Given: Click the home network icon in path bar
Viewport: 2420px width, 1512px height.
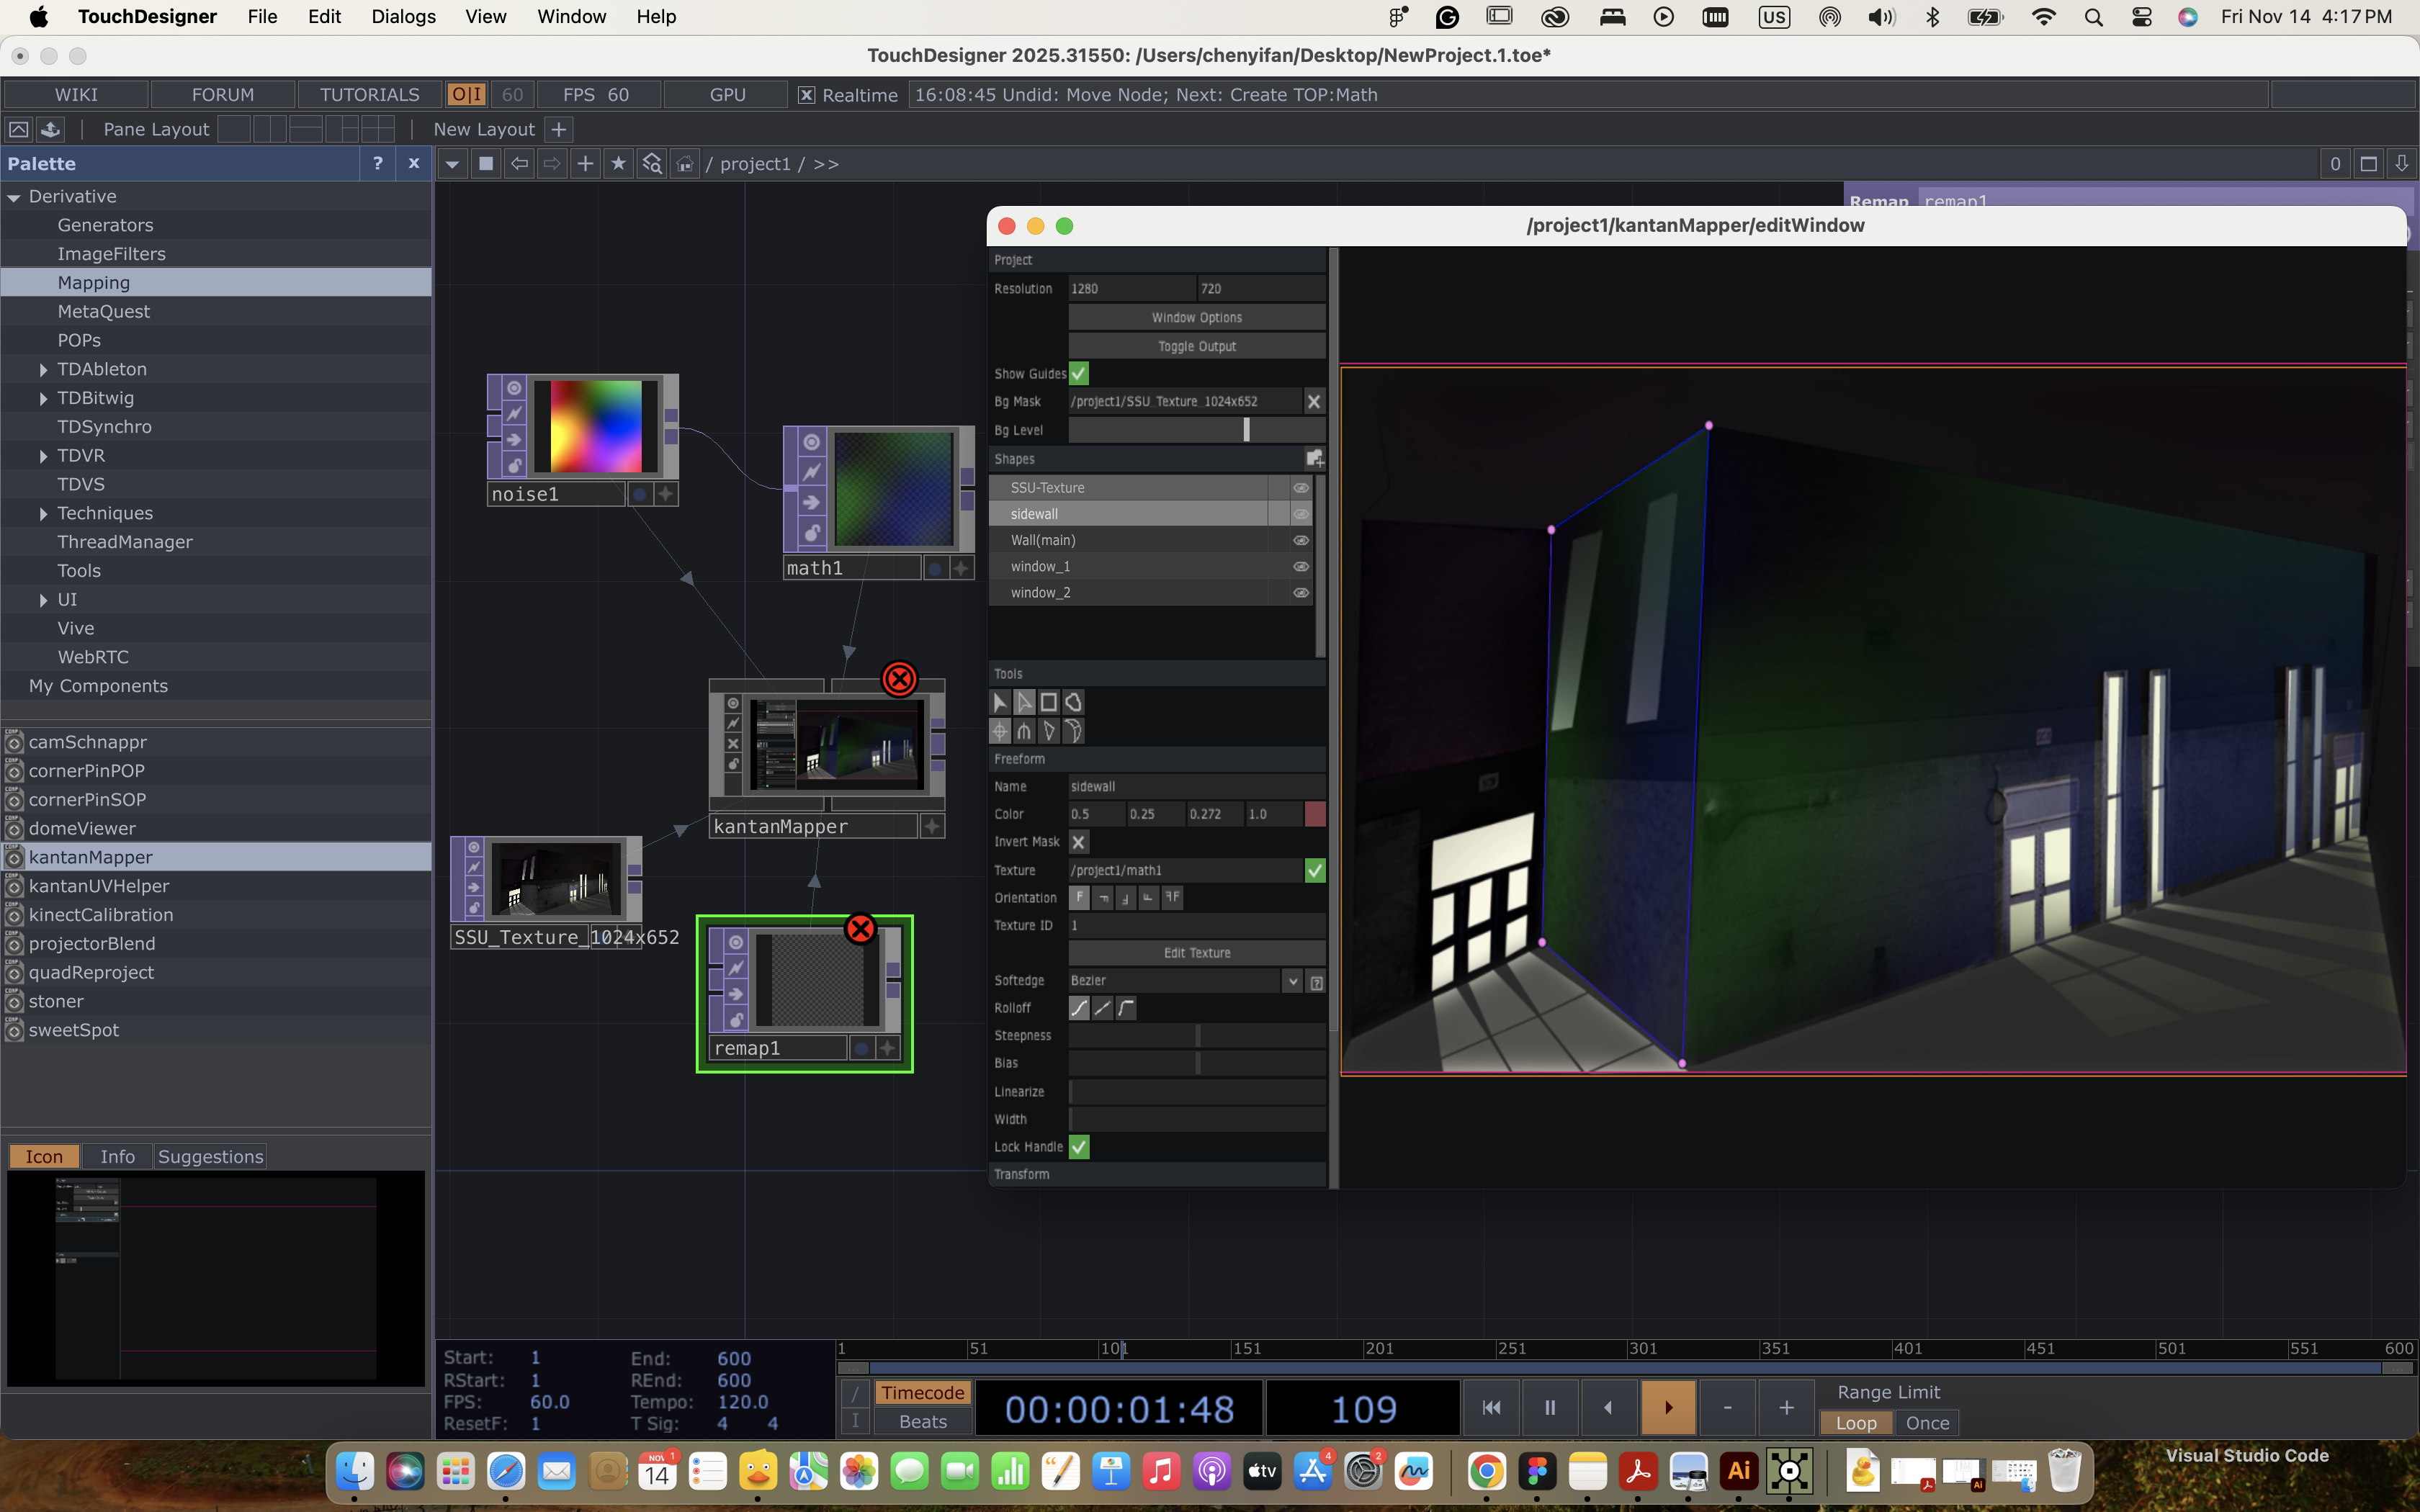Looking at the screenshot, I should (x=685, y=164).
